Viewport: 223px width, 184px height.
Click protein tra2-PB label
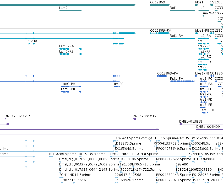208,110
